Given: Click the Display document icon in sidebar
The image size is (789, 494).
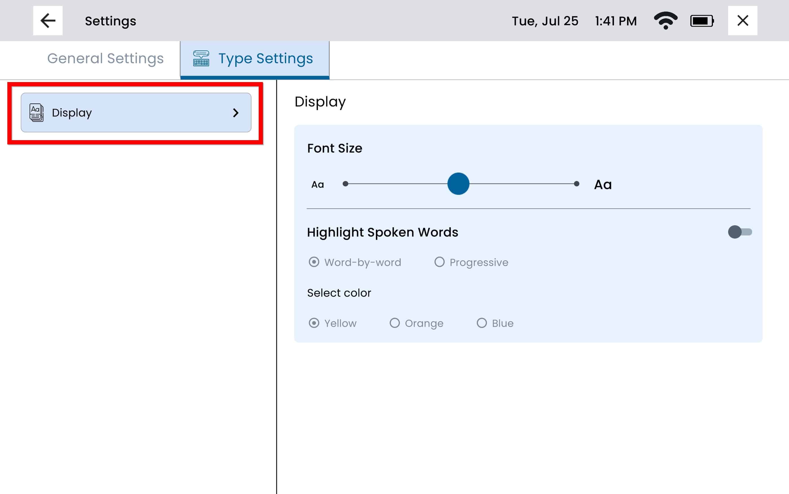Looking at the screenshot, I should [x=36, y=113].
